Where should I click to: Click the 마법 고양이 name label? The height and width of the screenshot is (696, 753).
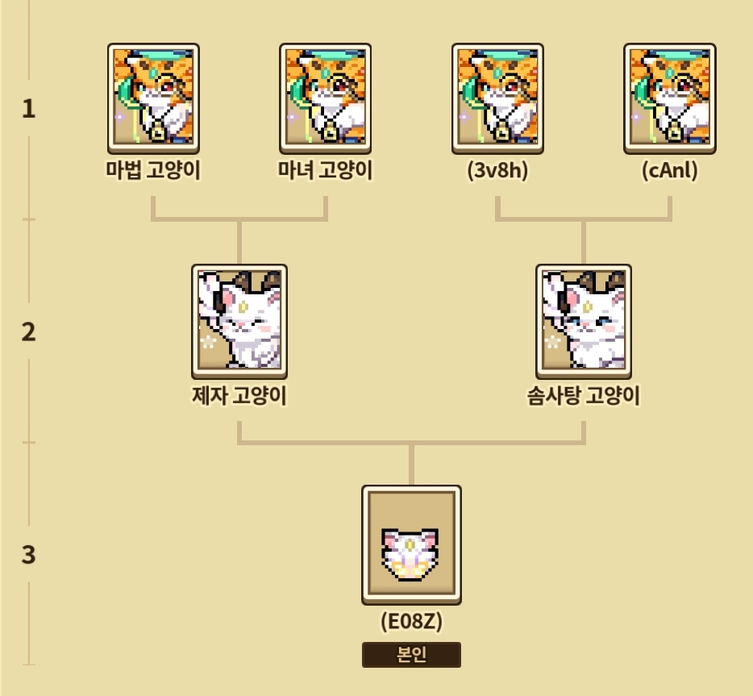pos(153,170)
